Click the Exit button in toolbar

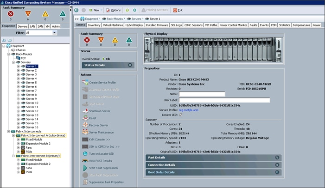(x=178, y=10)
